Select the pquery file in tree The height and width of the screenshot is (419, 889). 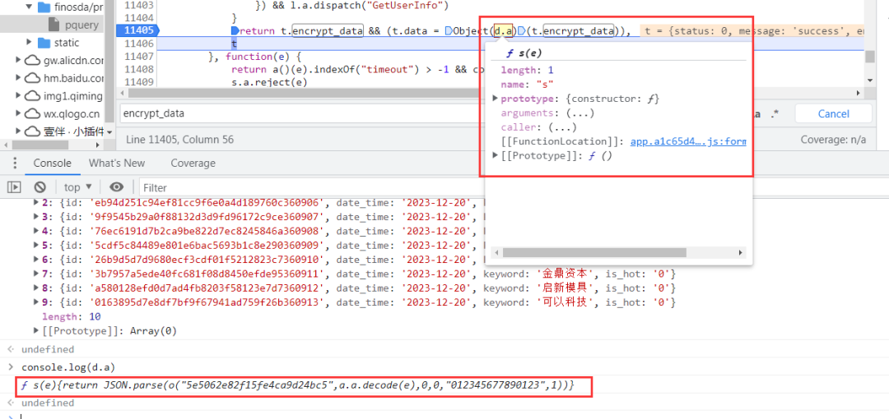[53, 25]
